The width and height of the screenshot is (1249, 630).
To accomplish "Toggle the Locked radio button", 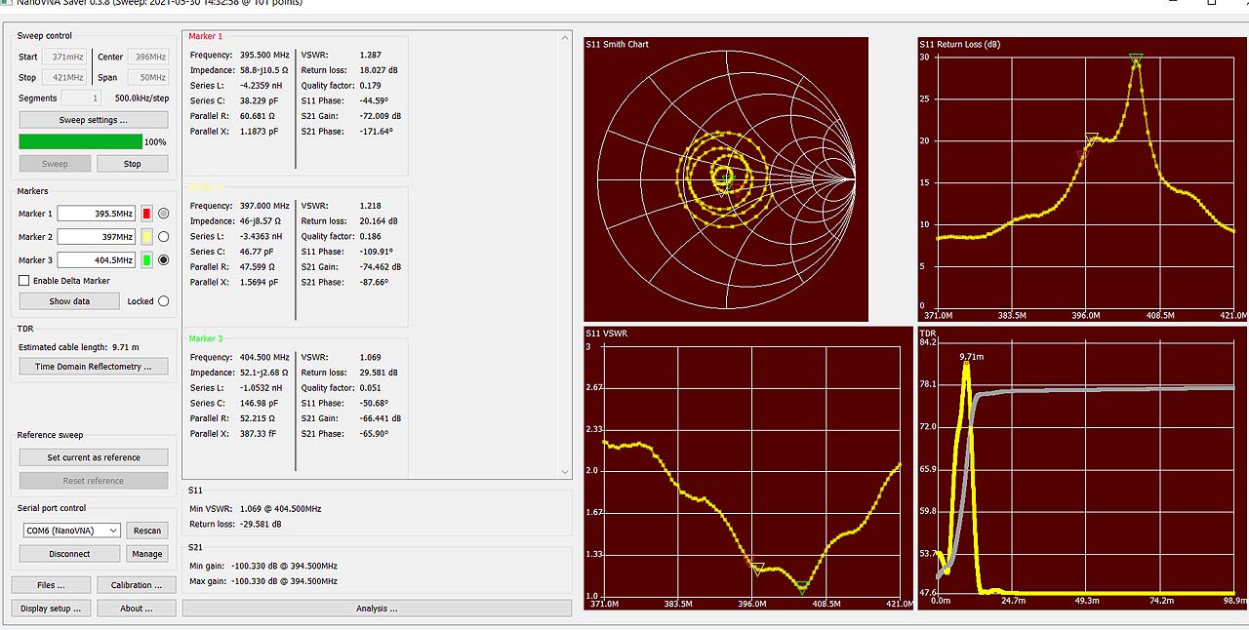I will click(163, 301).
